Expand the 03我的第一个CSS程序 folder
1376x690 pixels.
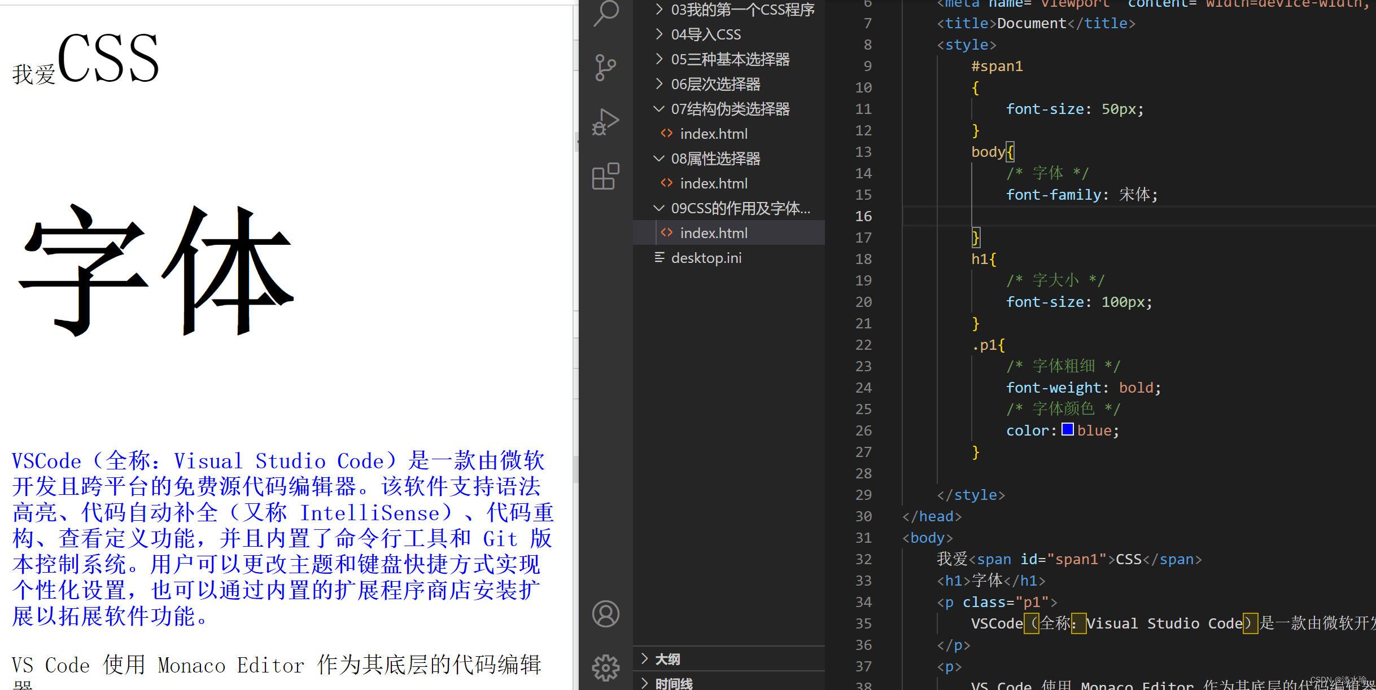[659, 9]
